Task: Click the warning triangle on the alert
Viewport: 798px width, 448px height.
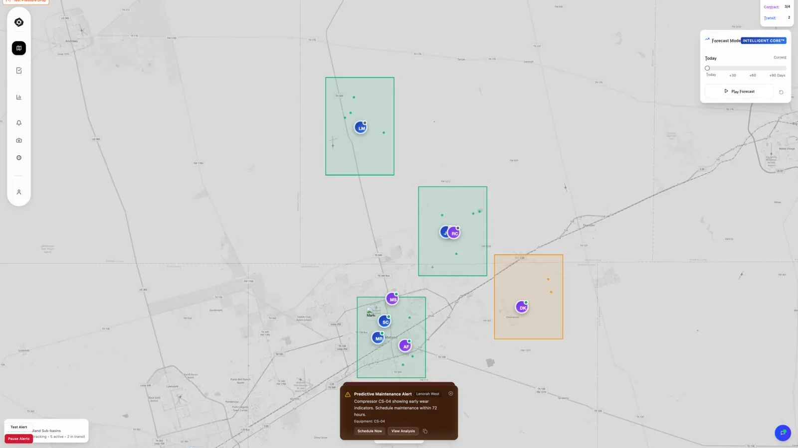Action: click(x=348, y=394)
